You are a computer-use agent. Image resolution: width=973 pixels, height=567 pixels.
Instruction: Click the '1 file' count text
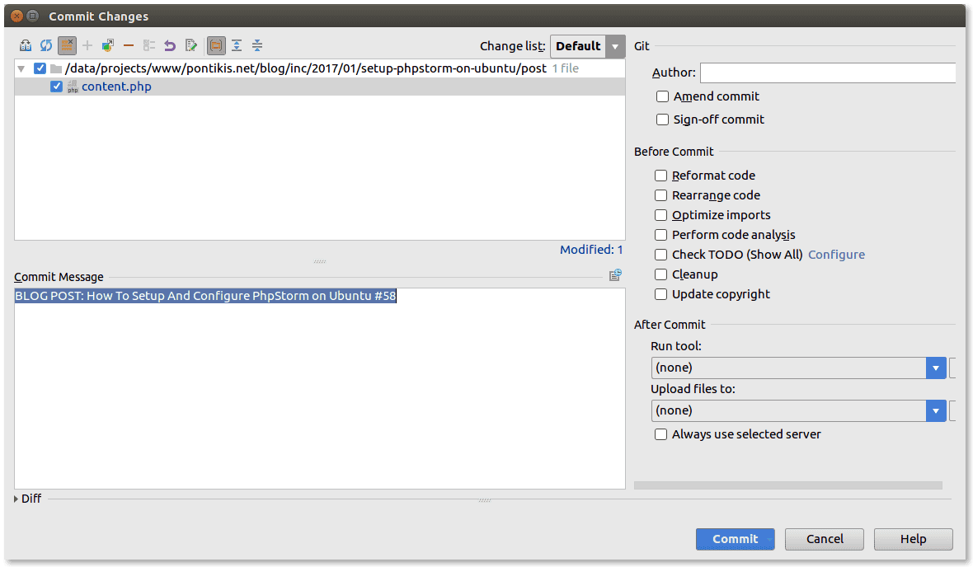[x=566, y=69]
